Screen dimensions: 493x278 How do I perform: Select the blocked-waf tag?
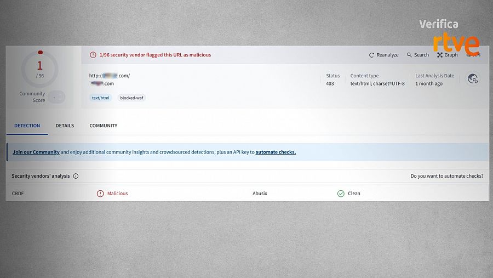click(x=131, y=98)
